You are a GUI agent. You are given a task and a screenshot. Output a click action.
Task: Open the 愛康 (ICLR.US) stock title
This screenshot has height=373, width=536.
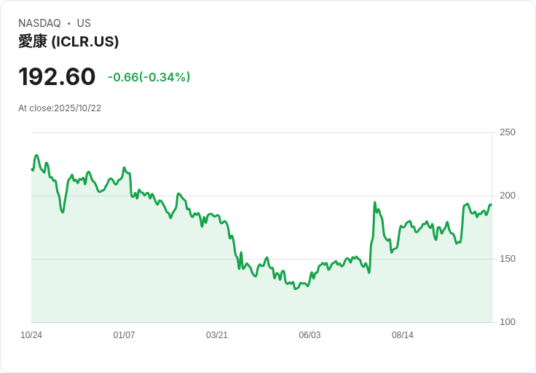coord(68,41)
